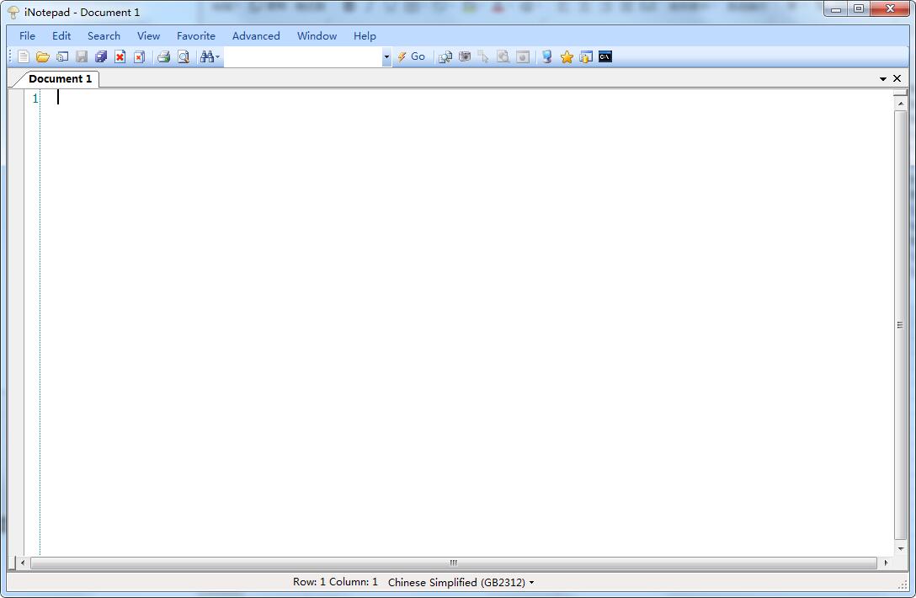
Task: Expand the document tab list arrow
Action: 883,78
